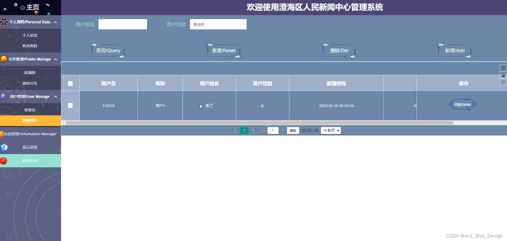507x241 pixels.
Task: Open 留言反馈 menu item
Action: [x=31, y=147]
